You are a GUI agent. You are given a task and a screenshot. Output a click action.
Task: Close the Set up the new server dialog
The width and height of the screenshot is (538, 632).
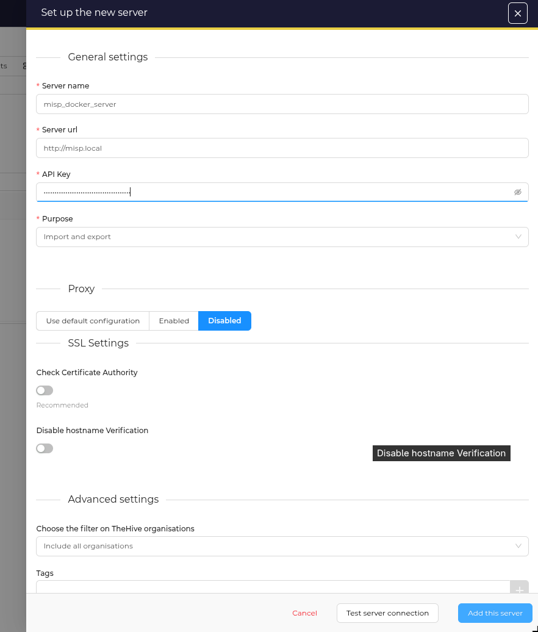coord(517,13)
